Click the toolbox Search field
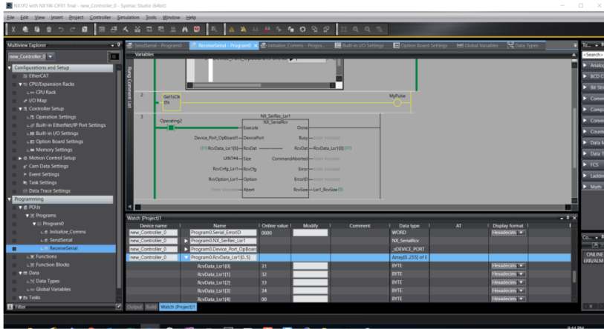 592,55
